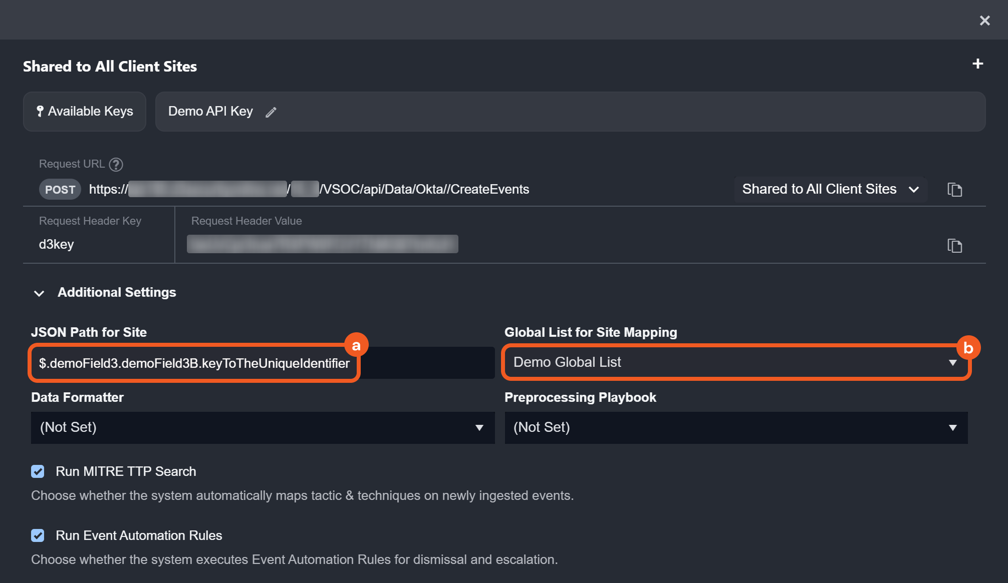Collapse the Additional Settings section
Image resolution: width=1008 pixels, height=583 pixels.
(x=39, y=293)
